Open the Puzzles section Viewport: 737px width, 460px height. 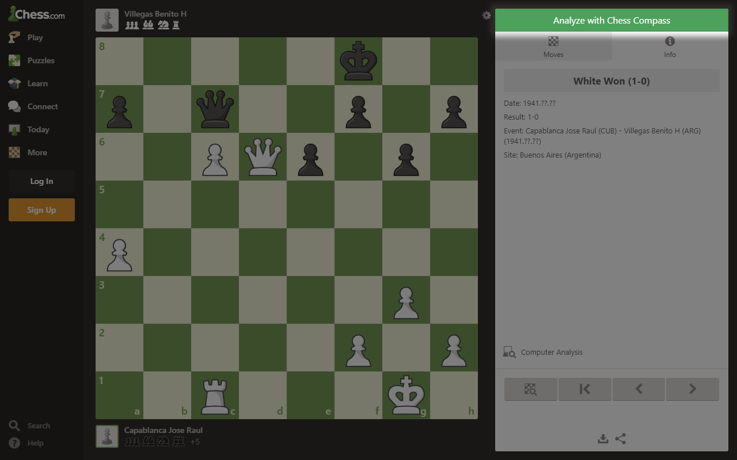(14, 60)
